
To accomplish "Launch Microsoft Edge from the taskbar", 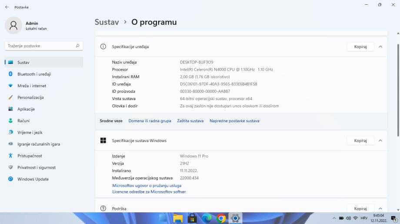I will click(x=207, y=218).
